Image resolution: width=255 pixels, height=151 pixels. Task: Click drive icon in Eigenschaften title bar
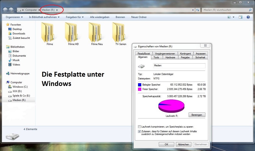[x=135, y=47]
